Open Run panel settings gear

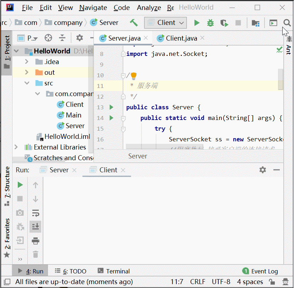262,170
